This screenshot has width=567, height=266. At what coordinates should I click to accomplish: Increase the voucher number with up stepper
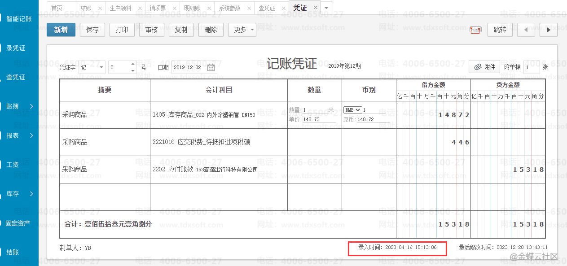tap(133, 64)
